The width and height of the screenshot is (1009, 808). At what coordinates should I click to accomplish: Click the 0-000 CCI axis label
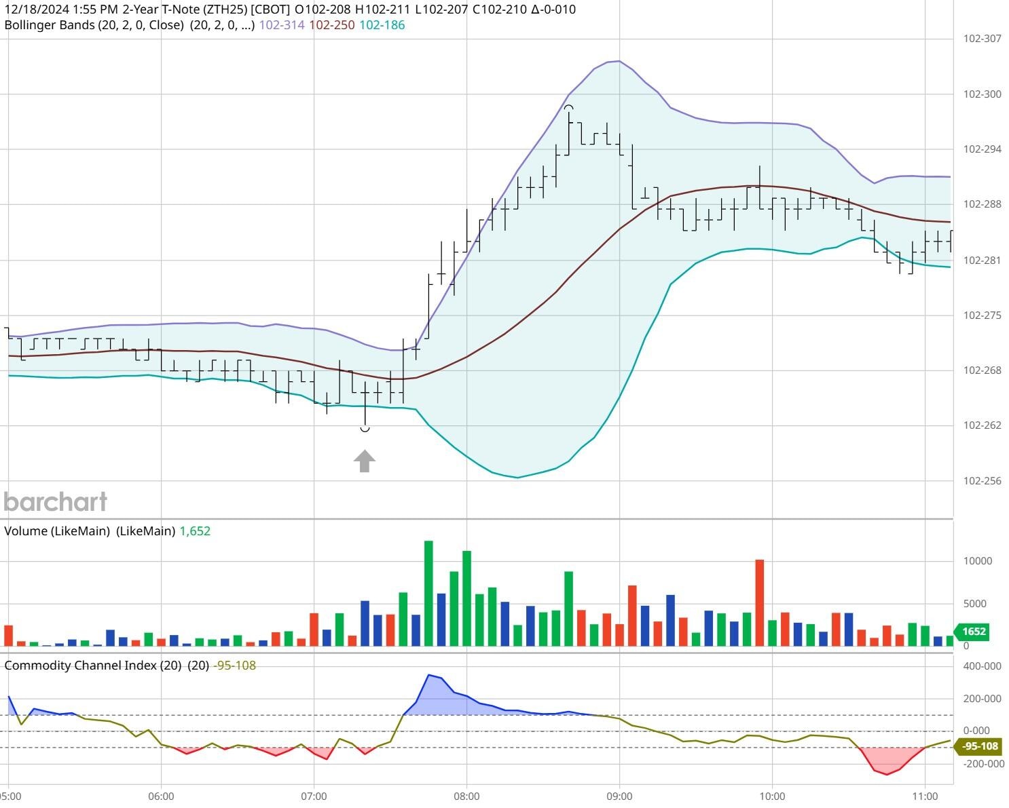(x=977, y=731)
